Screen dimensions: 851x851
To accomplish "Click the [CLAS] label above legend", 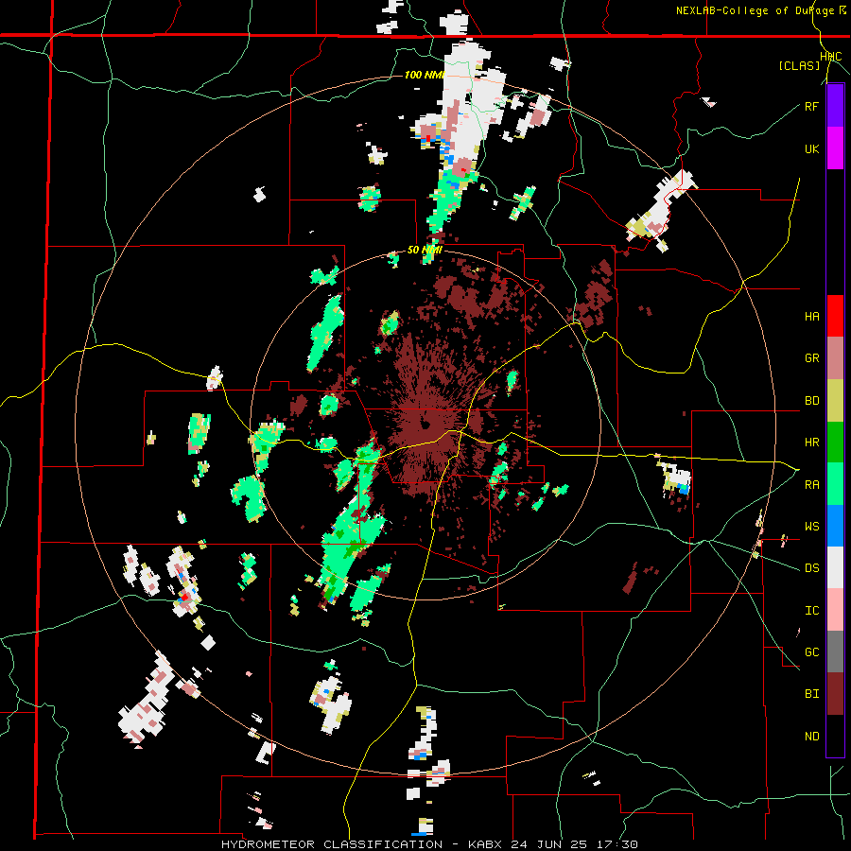I will 799,66.
